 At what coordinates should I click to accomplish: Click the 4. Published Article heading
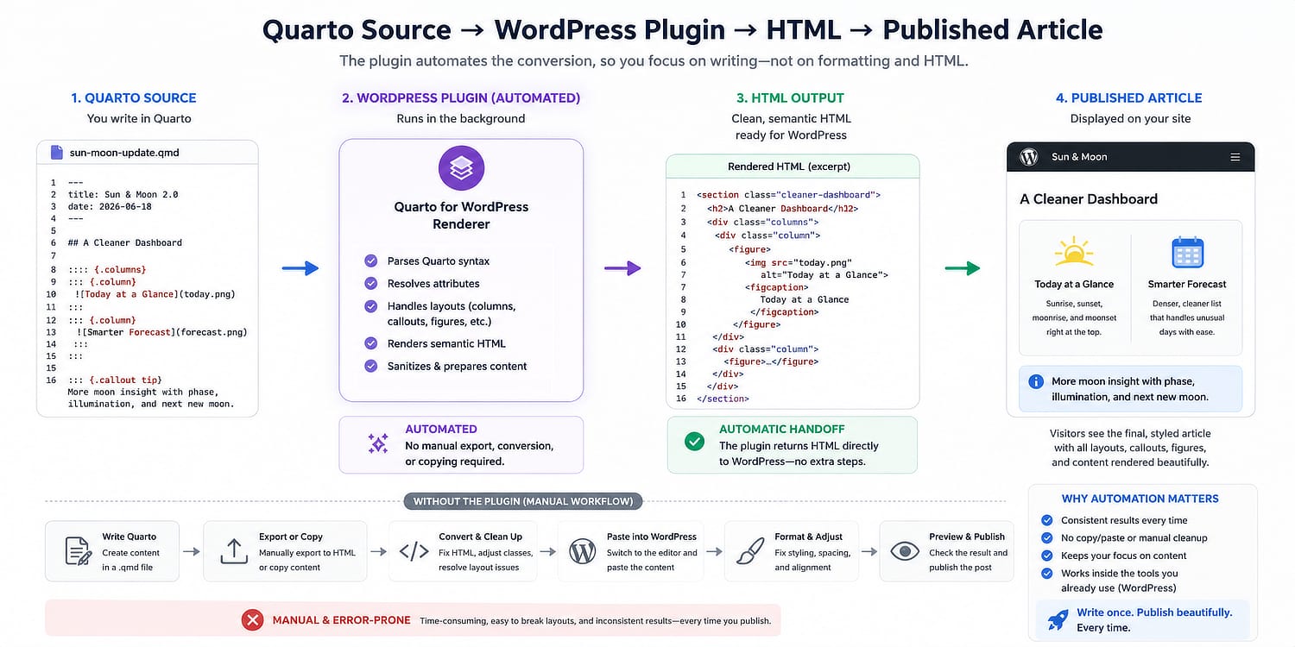pyautogui.click(x=1129, y=97)
